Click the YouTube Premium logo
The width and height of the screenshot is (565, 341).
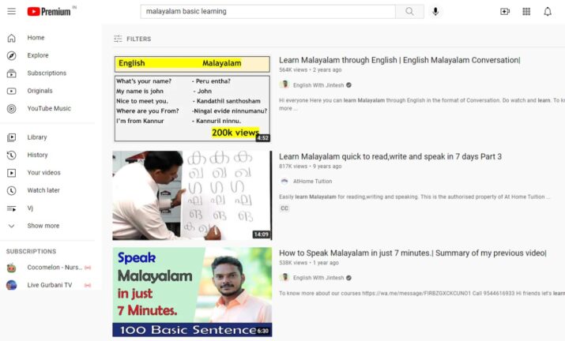[49, 12]
